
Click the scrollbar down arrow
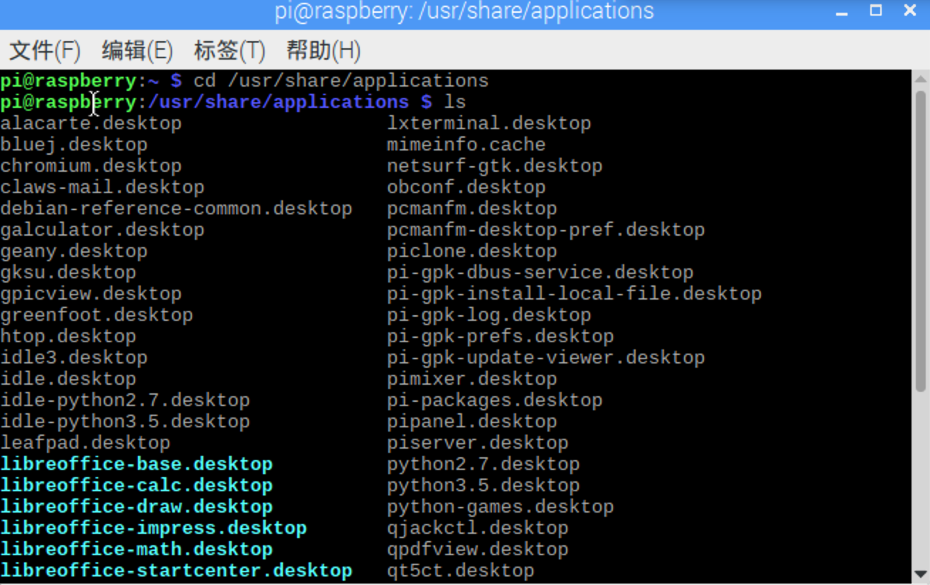pyautogui.click(x=920, y=574)
